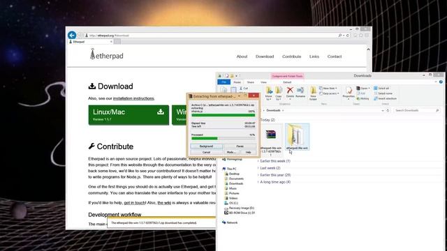Click Links in Etherpad site navigation

[x=314, y=56]
